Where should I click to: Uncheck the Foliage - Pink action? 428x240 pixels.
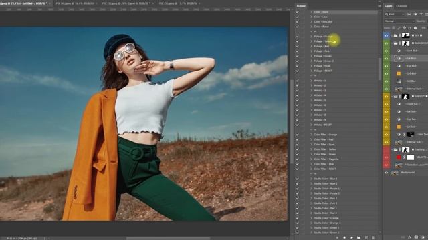coord(297,51)
